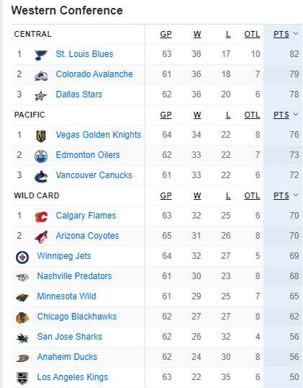The height and width of the screenshot is (388, 303).
Task: Select the Minnesota Wild team name
Action: tap(67, 296)
